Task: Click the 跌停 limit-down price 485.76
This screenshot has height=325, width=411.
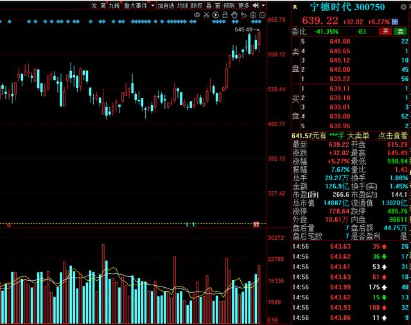Action: tap(398, 211)
